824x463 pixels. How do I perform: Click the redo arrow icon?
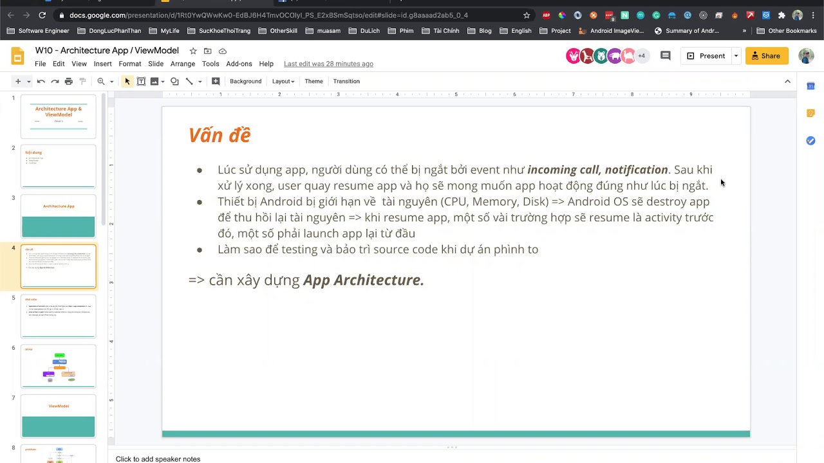click(x=55, y=81)
